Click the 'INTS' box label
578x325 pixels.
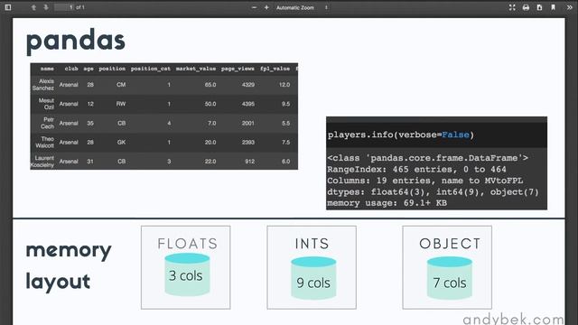pyautogui.click(x=312, y=244)
